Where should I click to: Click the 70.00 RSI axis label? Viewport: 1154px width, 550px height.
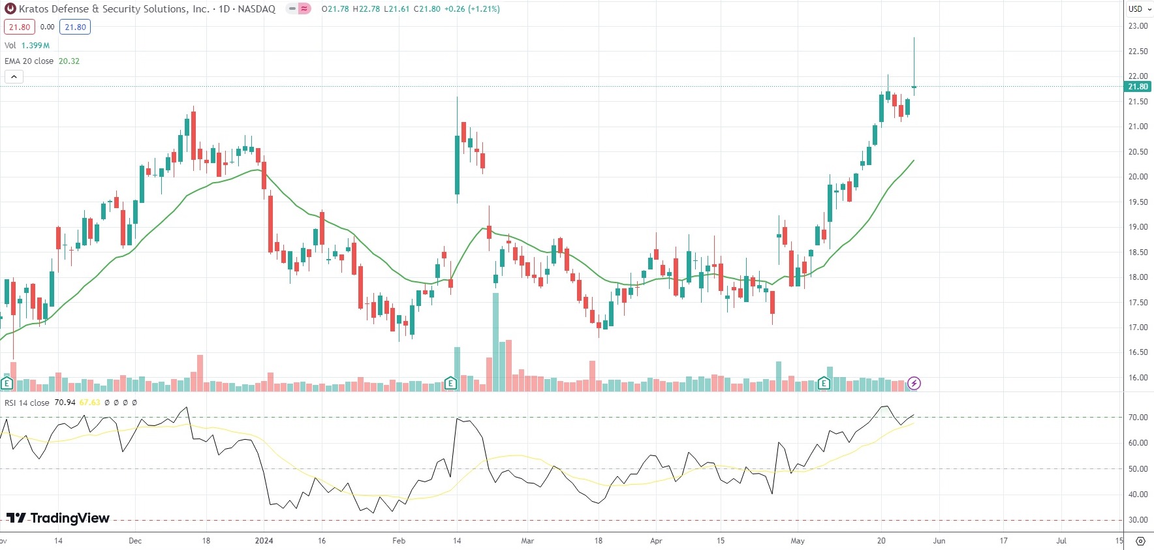pos(1138,418)
